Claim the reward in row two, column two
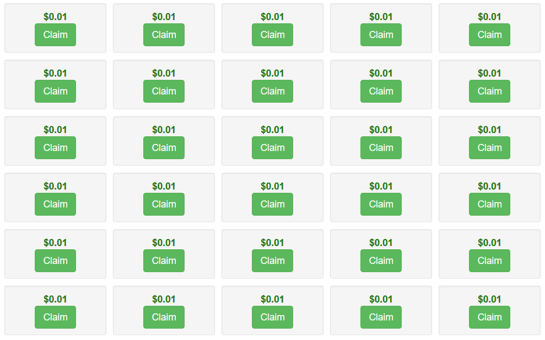Screen dimensions: 545x340 (x=164, y=91)
